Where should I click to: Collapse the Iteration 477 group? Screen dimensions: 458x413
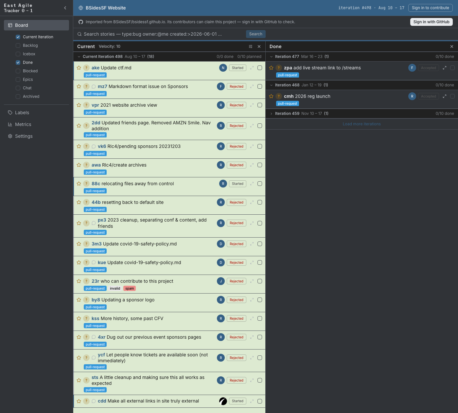click(271, 57)
